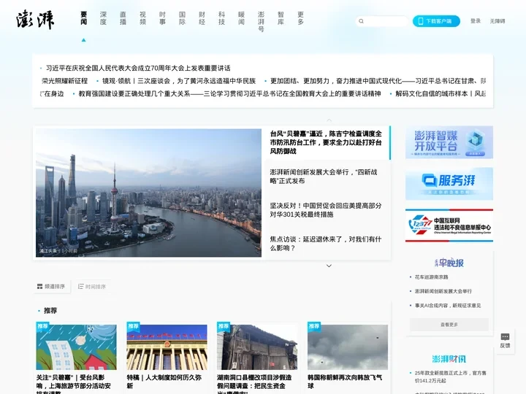Open the 视频 tab

(x=143, y=18)
